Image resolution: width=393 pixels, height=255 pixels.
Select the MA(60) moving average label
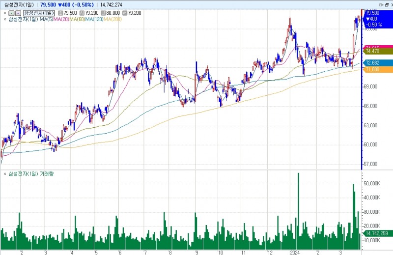click(x=77, y=19)
